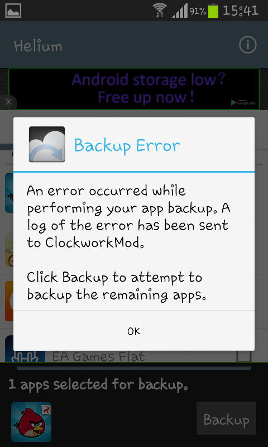The width and height of the screenshot is (268, 447).
Task: Check the EA Games Flat checkbox
Action: point(244,356)
